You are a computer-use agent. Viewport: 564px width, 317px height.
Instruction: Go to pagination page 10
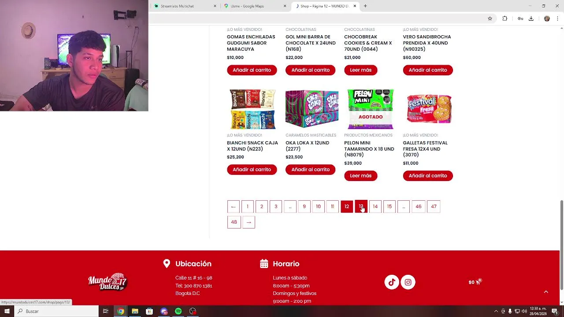click(x=318, y=206)
